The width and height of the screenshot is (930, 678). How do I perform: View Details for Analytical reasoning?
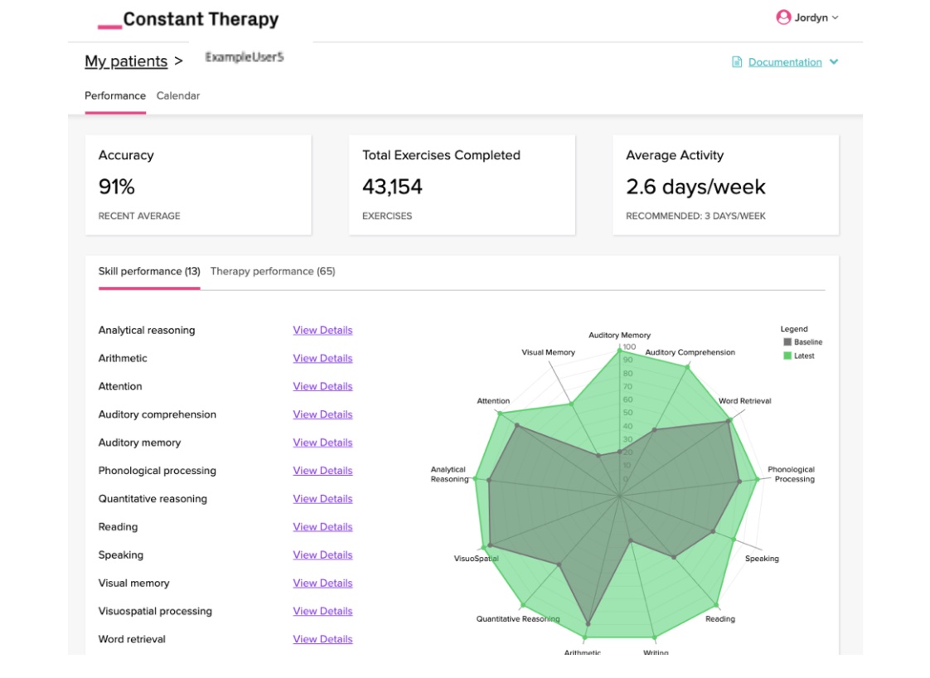322,330
